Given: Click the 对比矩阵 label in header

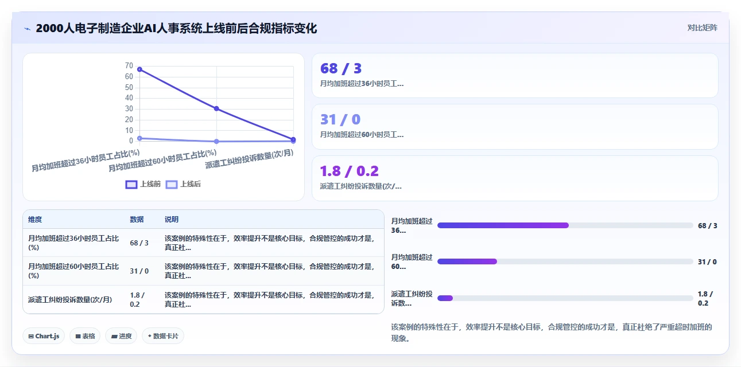Looking at the screenshot, I should (702, 28).
